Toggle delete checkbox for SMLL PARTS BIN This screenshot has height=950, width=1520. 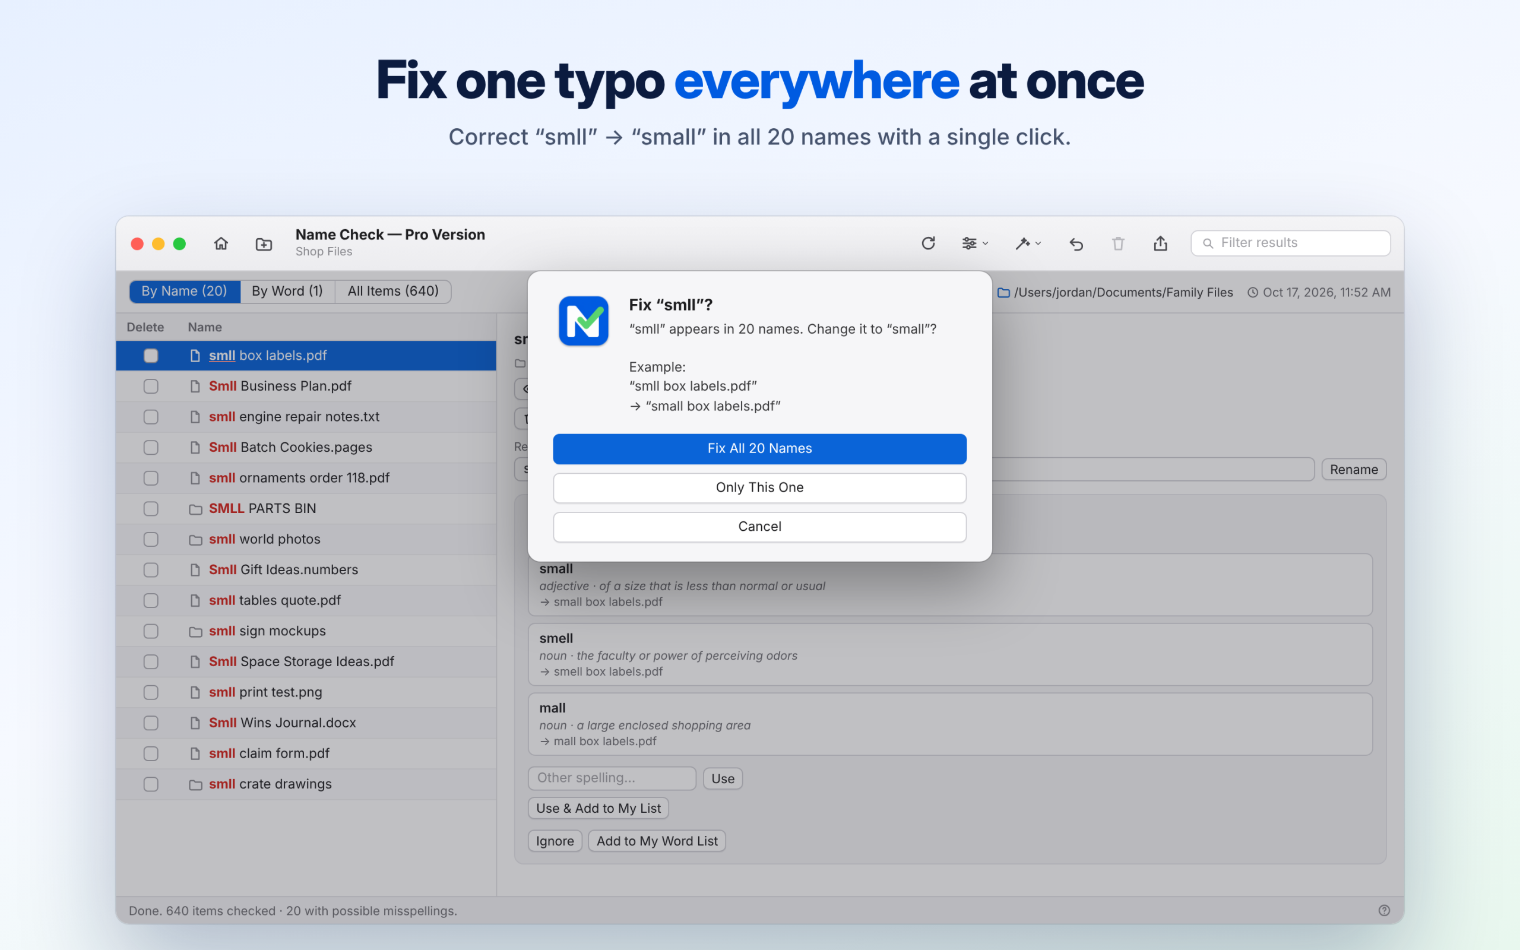click(x=151, y=509)
